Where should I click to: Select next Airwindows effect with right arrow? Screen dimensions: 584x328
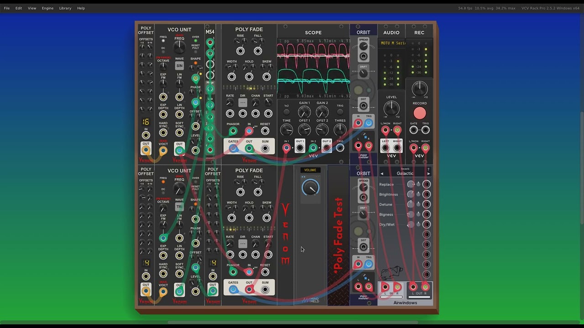[428, 174]
